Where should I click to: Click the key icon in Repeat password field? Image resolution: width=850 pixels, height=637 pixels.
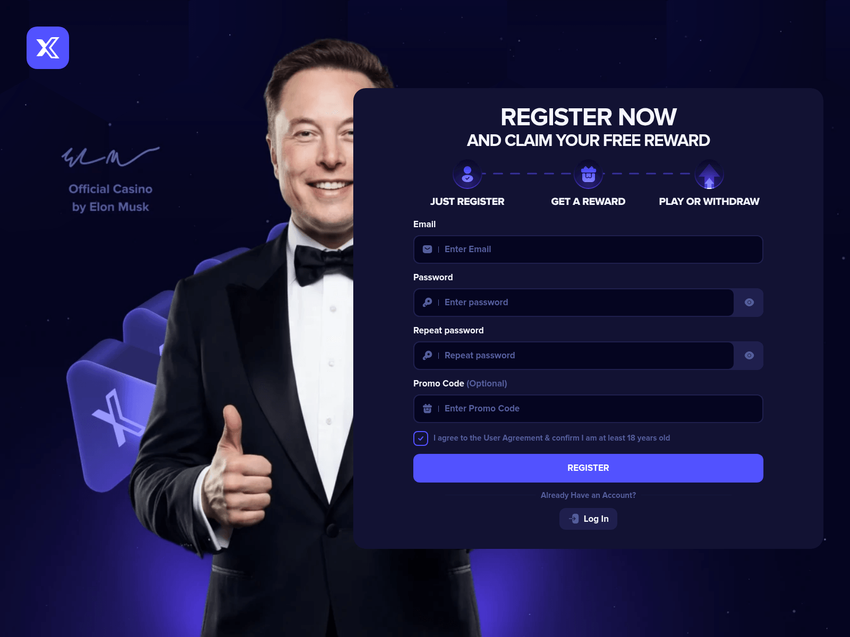pyautogui.click(x=427, y=356)
